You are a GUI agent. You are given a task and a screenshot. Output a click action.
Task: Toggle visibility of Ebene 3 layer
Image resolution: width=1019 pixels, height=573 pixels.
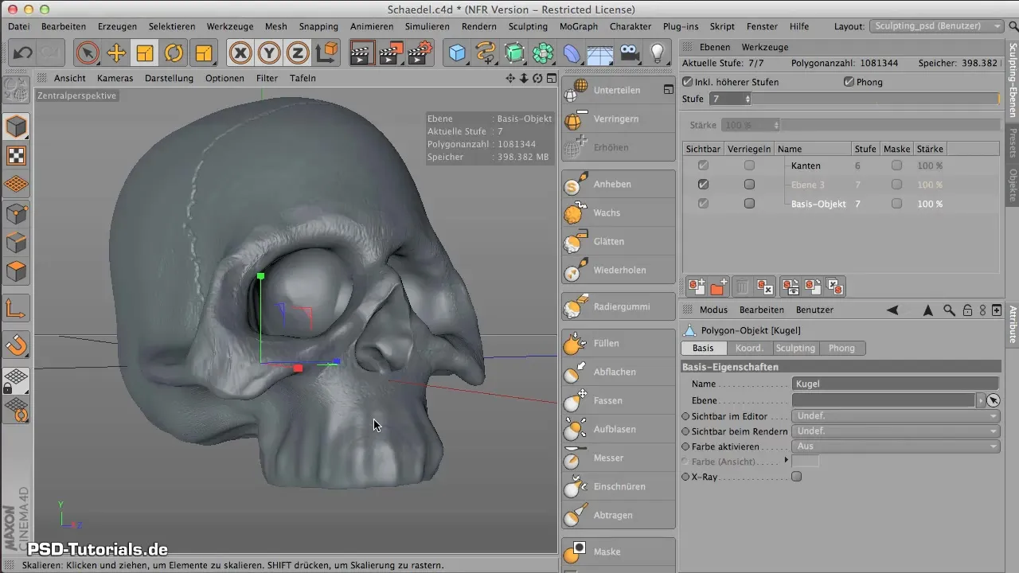point(703,185)
